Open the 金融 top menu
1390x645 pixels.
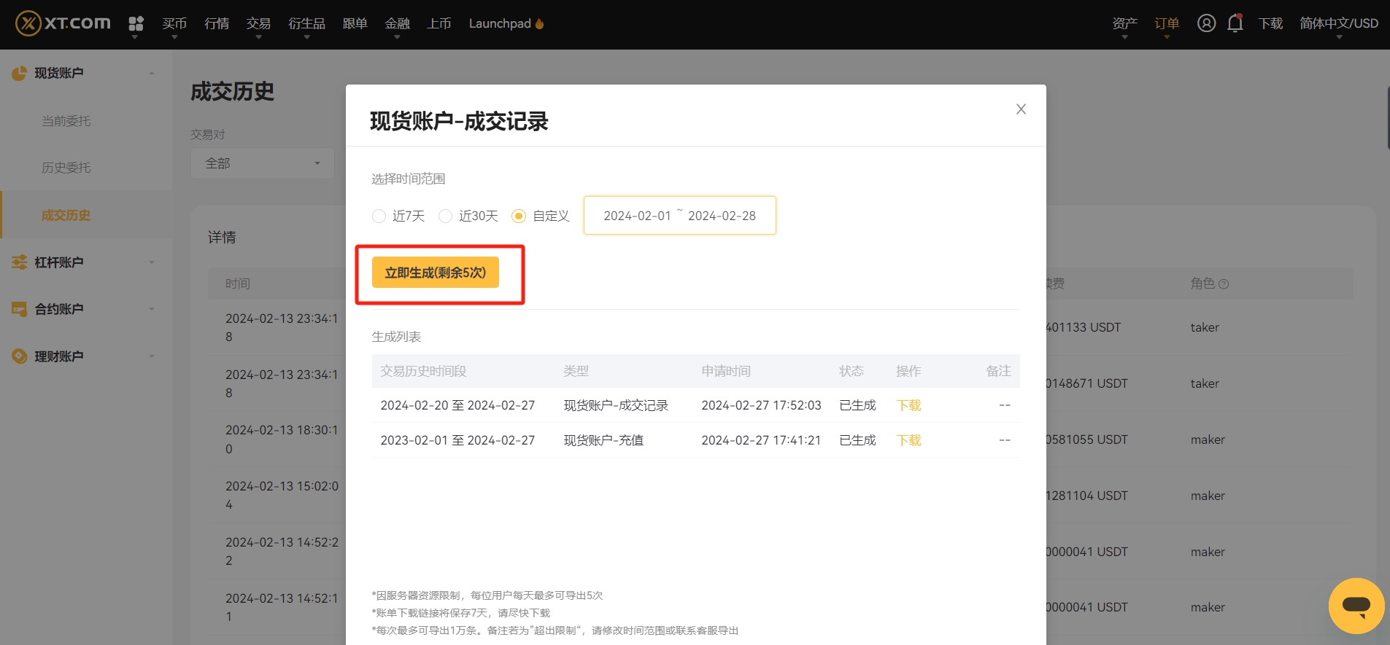397,23
